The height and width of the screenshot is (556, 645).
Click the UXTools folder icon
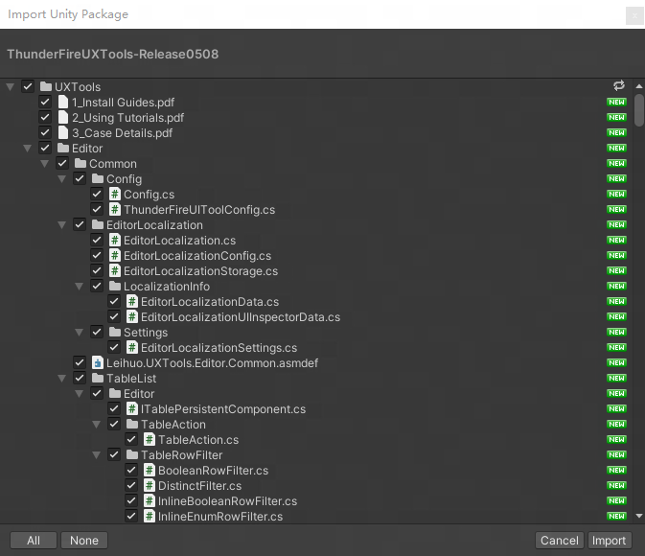(x=46, y=87)
